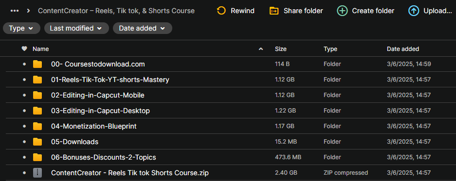Click the heart favorites column icon
456x181 pixels.
24,49
